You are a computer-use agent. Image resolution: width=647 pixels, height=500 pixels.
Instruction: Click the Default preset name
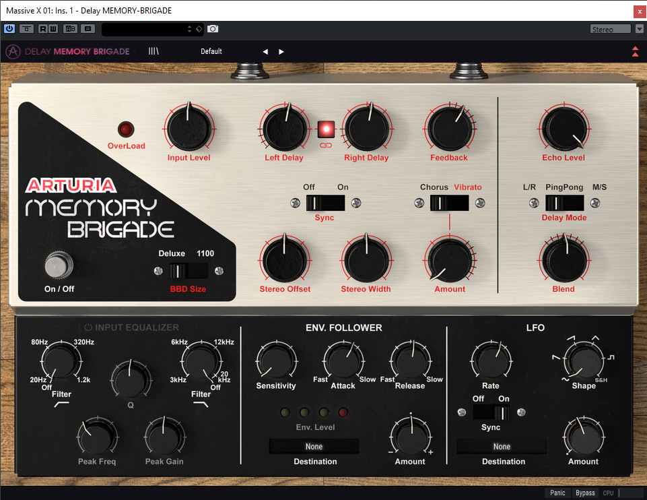(x=211, y=51)
